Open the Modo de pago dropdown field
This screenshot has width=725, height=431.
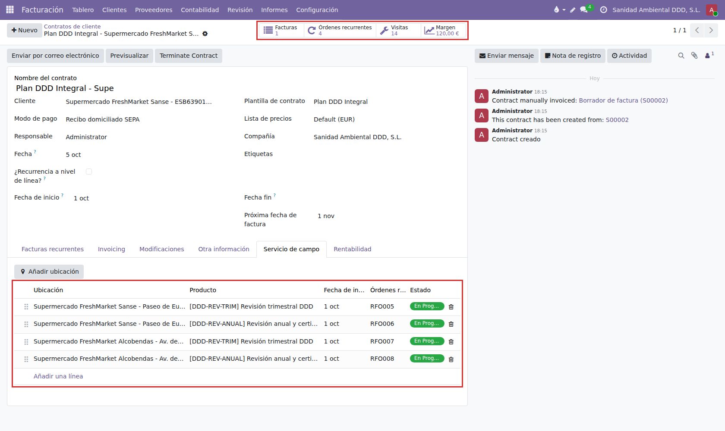coord(147,119)
